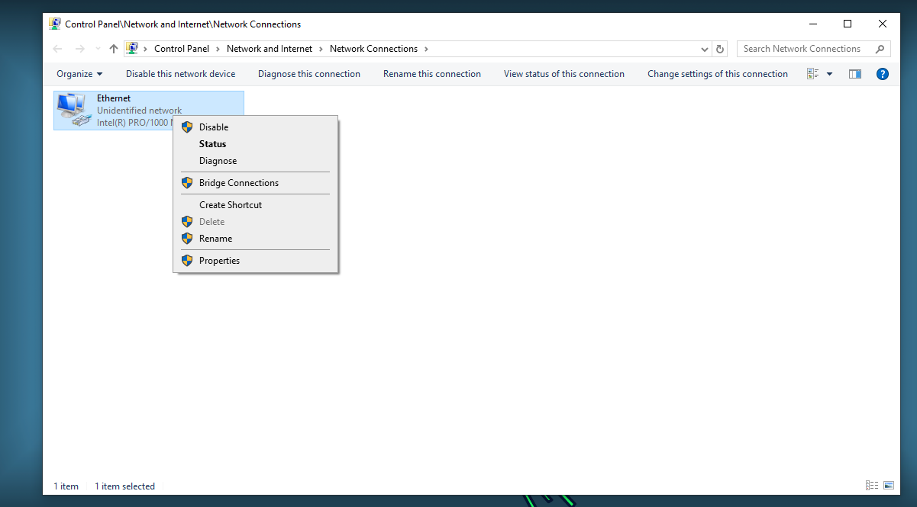Switch to large icons view in status bar
The width and height of the screenshot is (917, 507).
coord(889,486)
